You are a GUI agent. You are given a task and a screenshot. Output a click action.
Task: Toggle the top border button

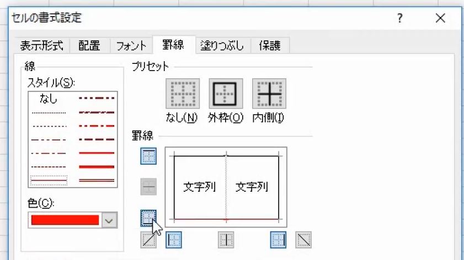click(x=148, y=156)
